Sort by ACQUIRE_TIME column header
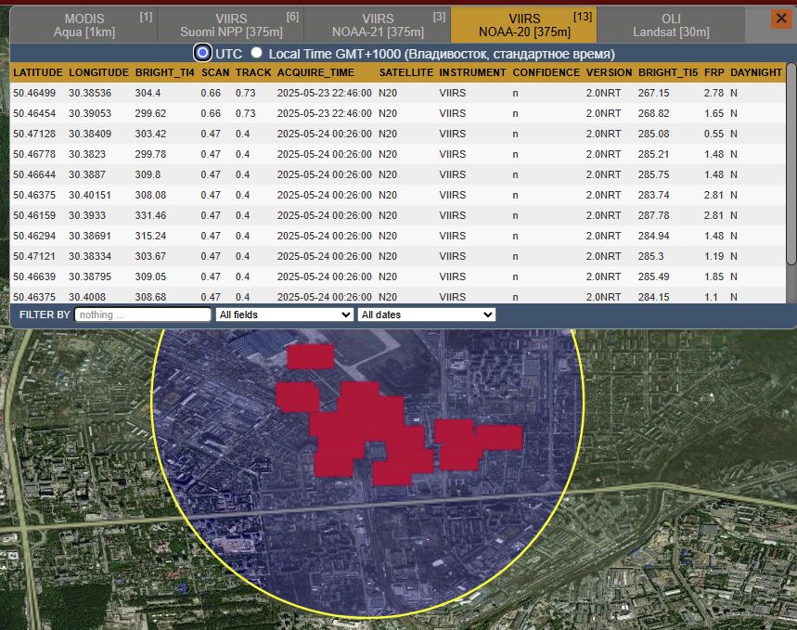The width and height of the screenshot is (797, 630). (315, 72)
